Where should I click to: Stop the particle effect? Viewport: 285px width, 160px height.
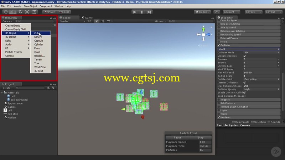click(x=201, y=138)
